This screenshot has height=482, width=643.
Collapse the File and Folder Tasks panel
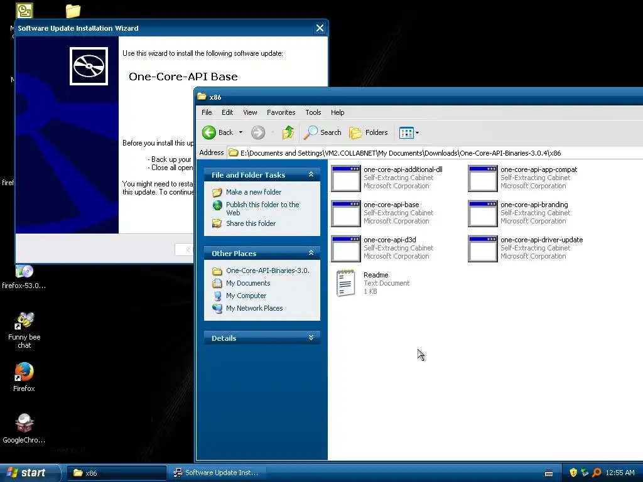[x=311, y=174]
